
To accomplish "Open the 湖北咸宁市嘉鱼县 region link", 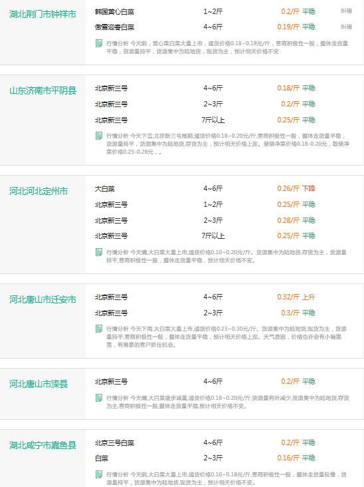I will click(x=43, y=445).
